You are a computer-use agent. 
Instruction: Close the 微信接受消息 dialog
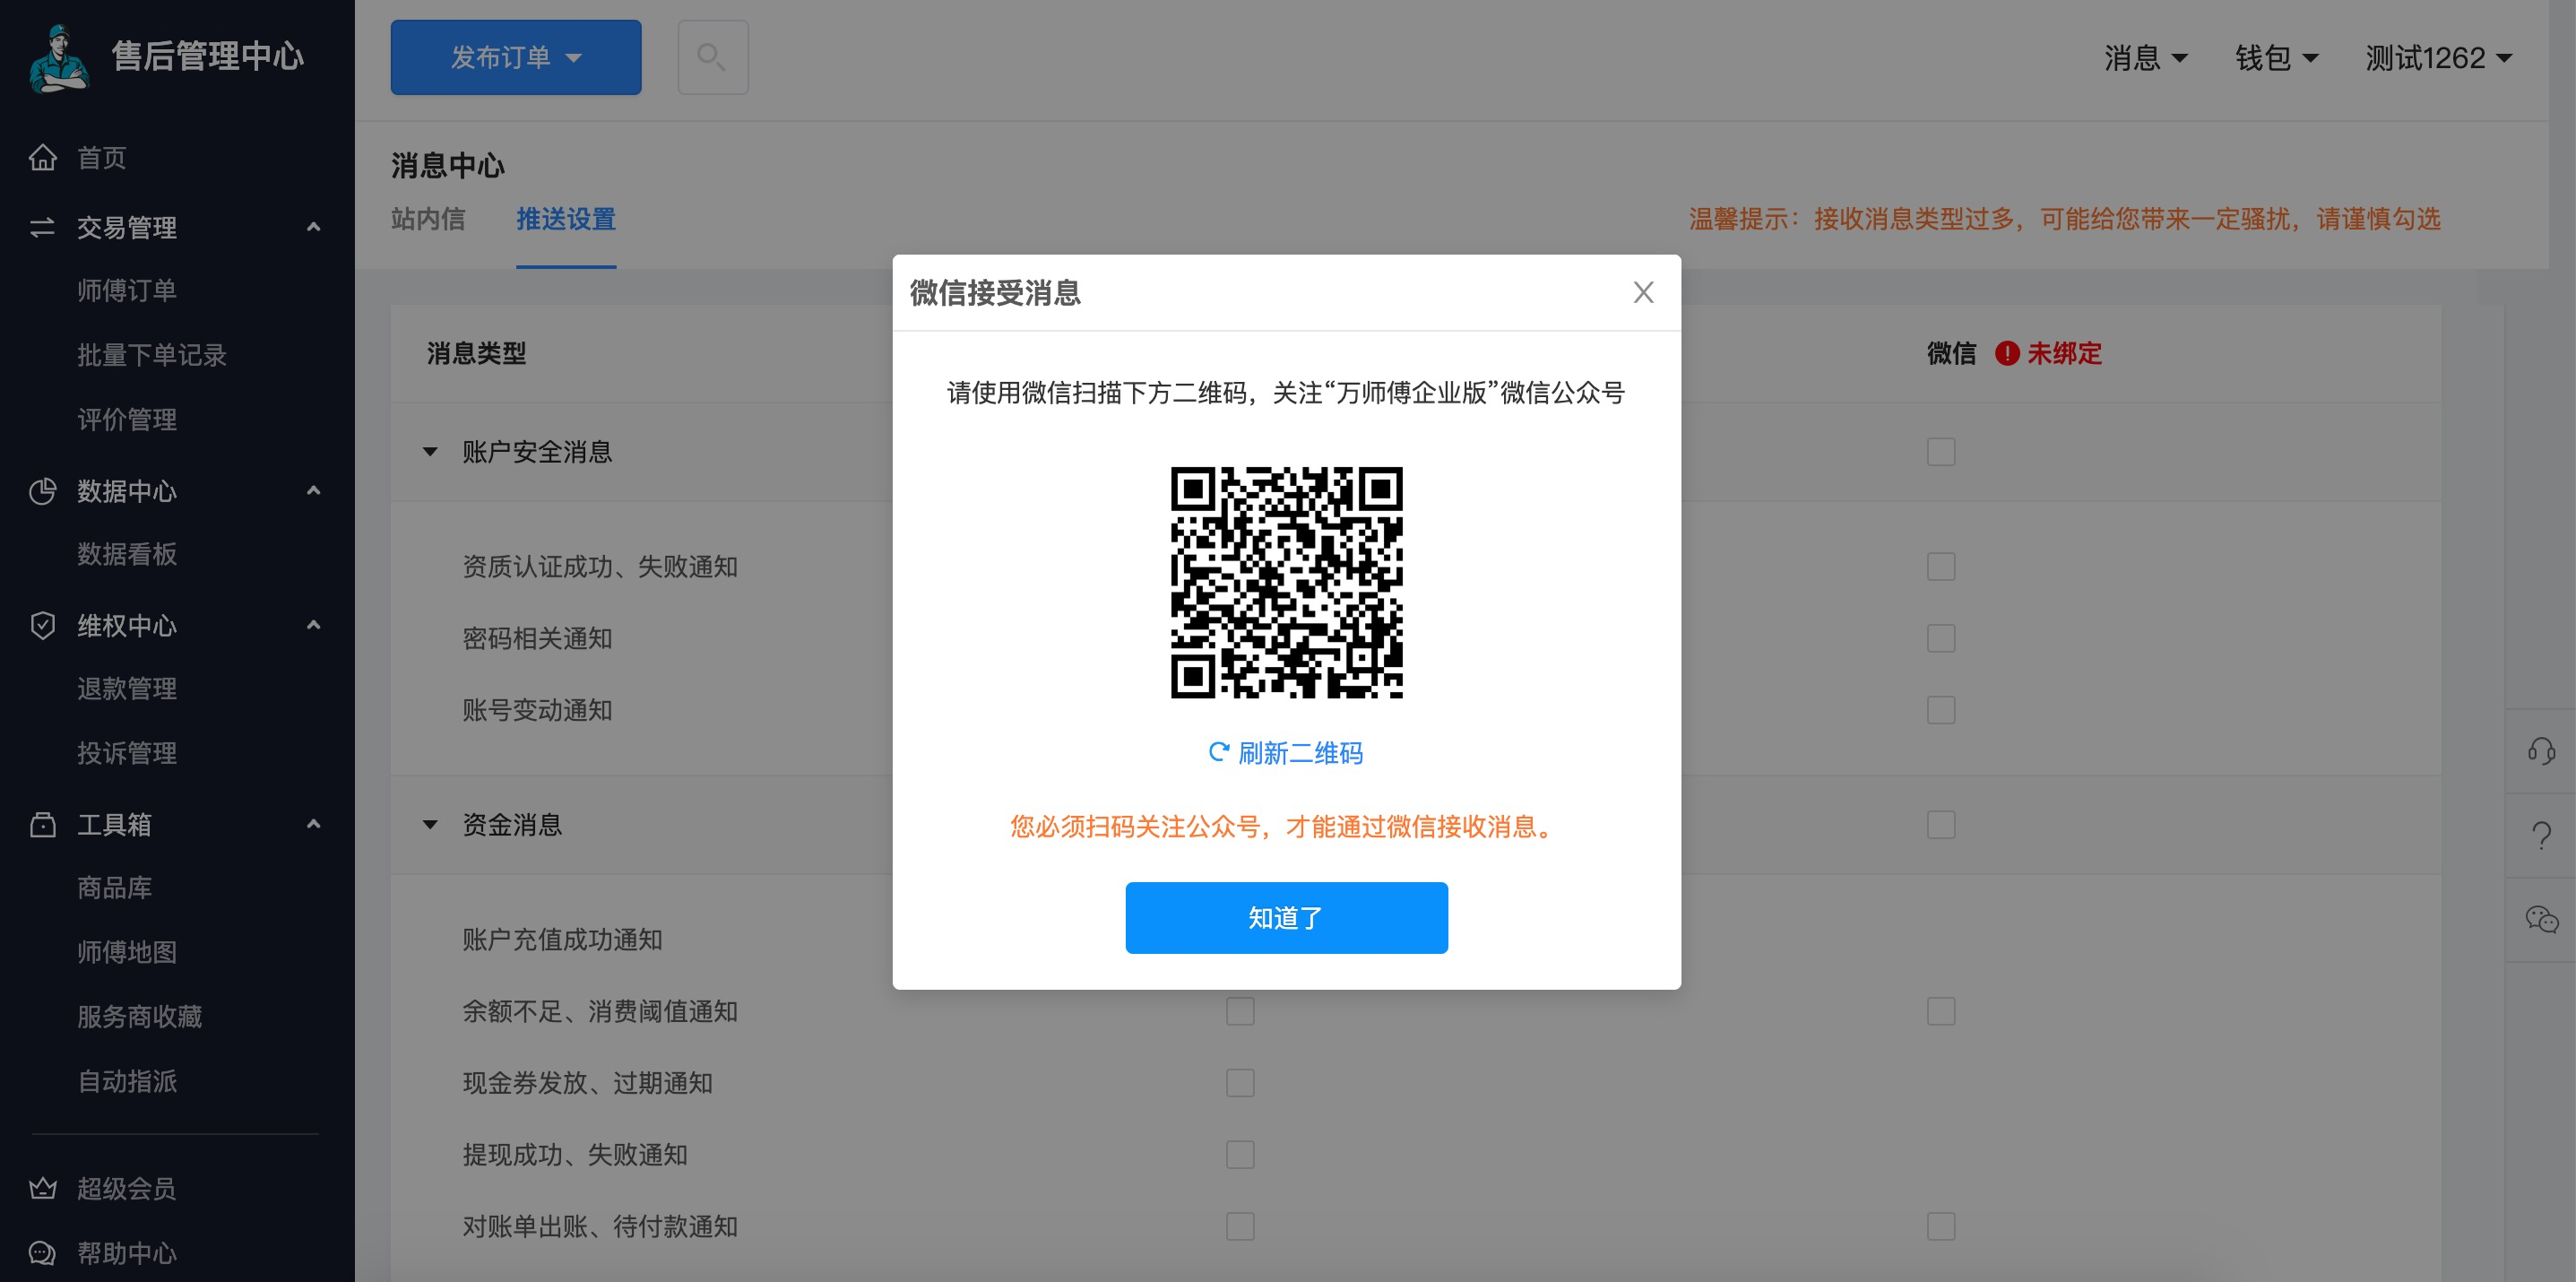tap(1643, 292)
